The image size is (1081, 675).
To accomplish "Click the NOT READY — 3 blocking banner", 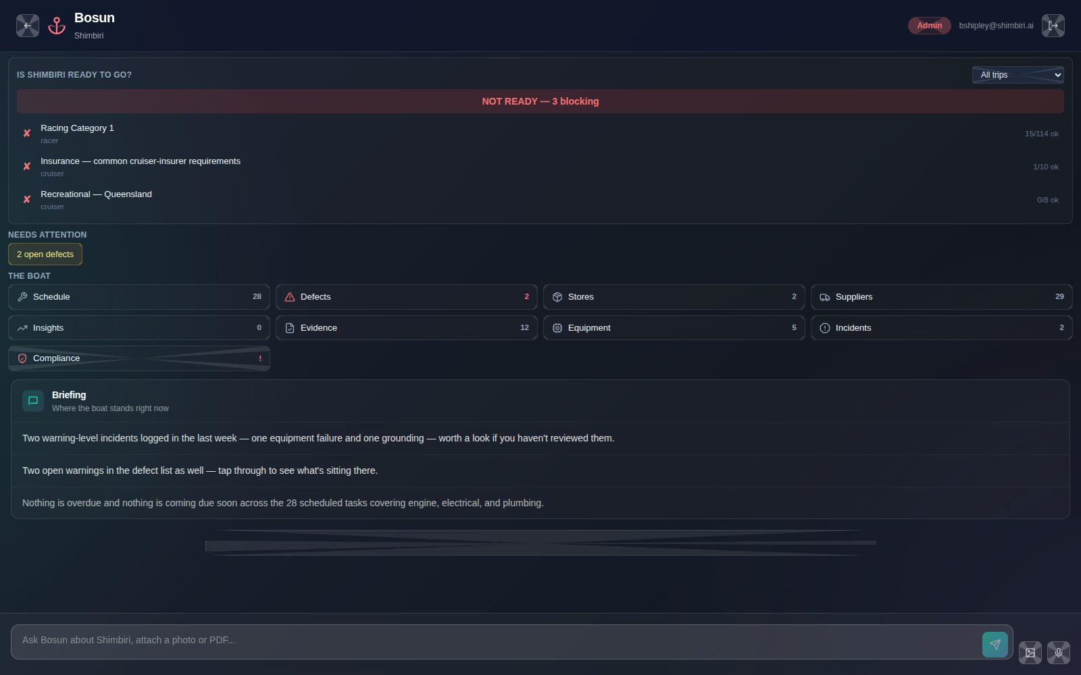I will pos(540,101).
